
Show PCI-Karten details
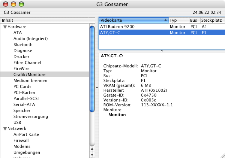pyautogui.click(x=24, y=92)
